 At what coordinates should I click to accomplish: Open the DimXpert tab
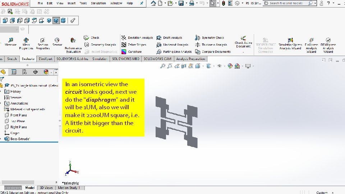[46, 59]
